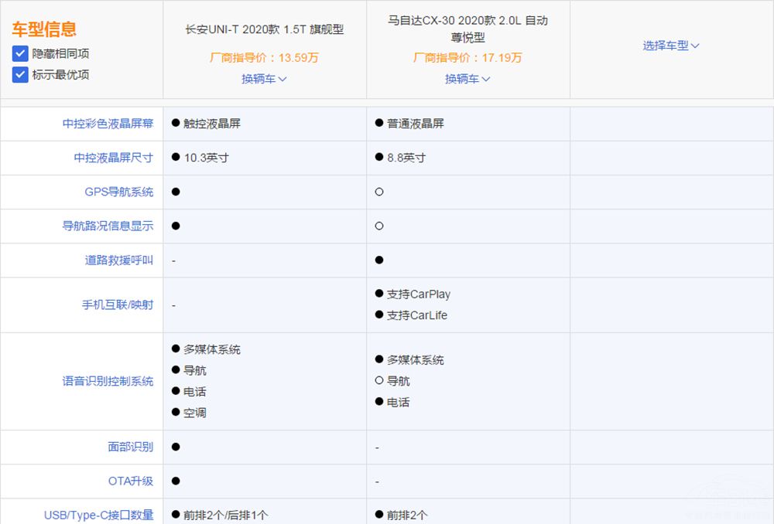The width and height of the screenshot is (774, 524).
Task: Toggle the 隐藏相同项 checkbox
Action: click(20, 53)
